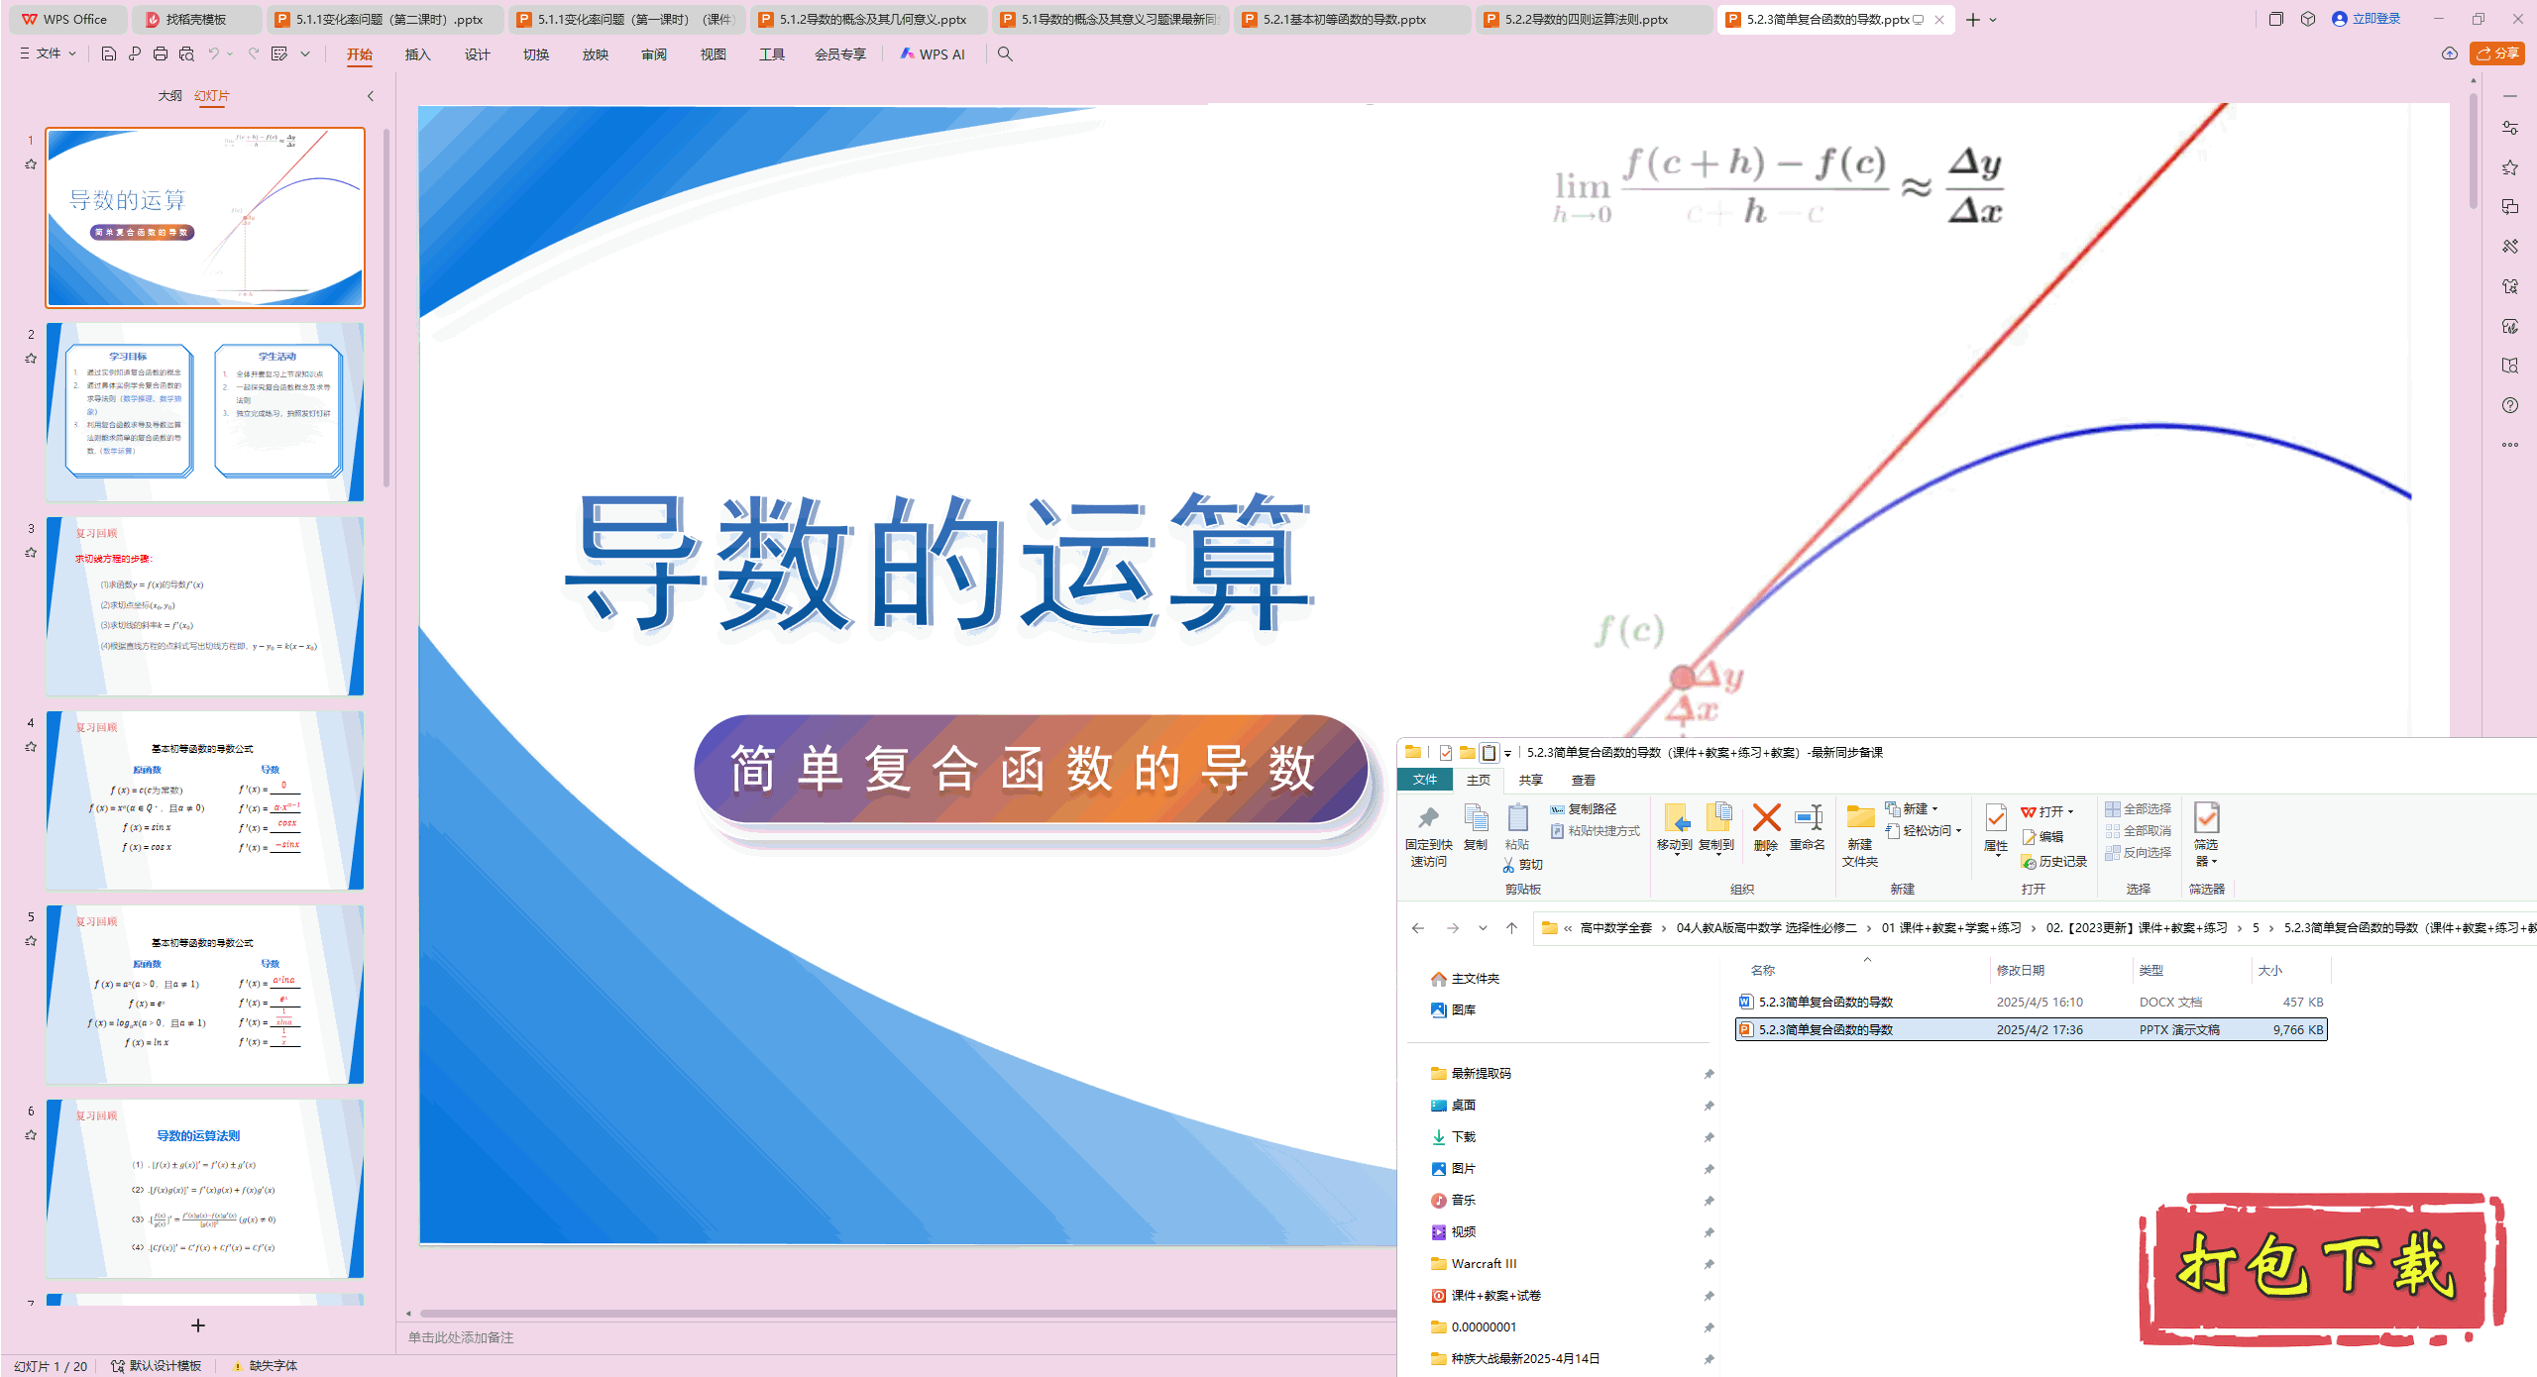Click History in Explorer ribbon

coord(2054,862)
